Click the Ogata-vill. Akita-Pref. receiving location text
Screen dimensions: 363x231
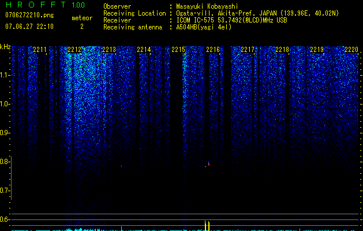257,13
